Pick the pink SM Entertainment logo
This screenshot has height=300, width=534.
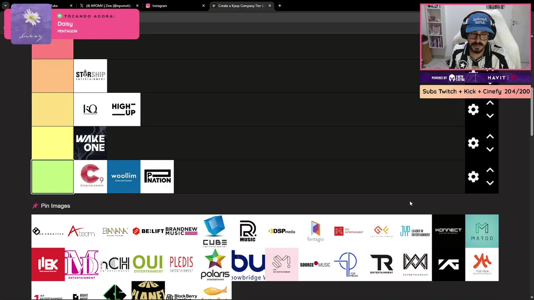(282, 265)
